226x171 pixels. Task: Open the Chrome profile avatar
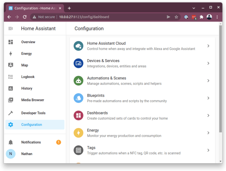pos(209,17)
